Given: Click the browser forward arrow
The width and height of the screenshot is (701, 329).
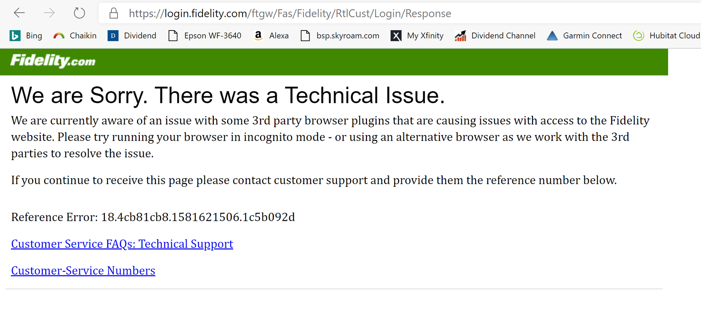Looking at the screenshot, I should pos(49,13).
